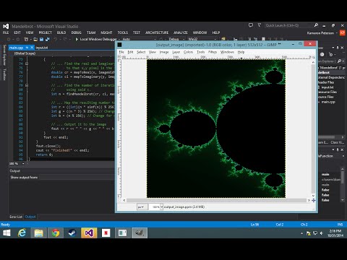Viewport: 347px width, 260px height.
Task: Click the Open File folder icon
Action: click(x=35, y=39)
